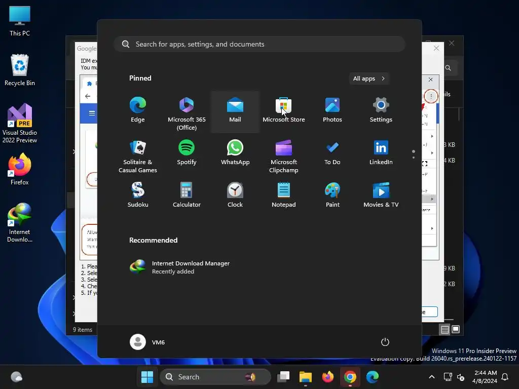Open Firefox from the taskbar
Image resolution: width=519 pixels, height=389 pixels.
[x=328, y=377]
